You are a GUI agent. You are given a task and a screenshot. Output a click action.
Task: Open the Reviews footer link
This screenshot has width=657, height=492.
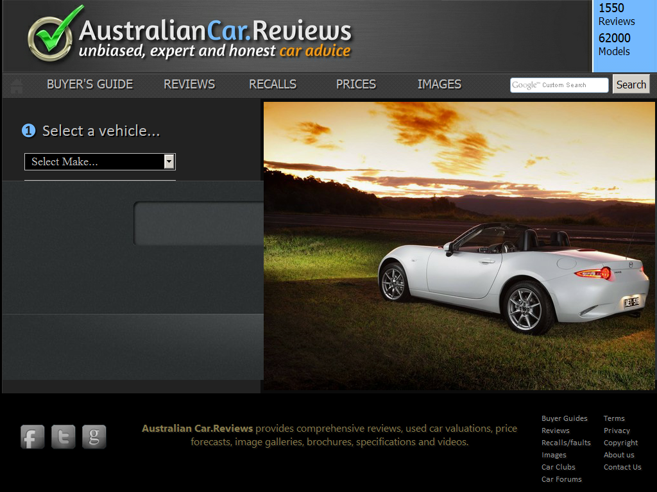[x=556, y=430]
